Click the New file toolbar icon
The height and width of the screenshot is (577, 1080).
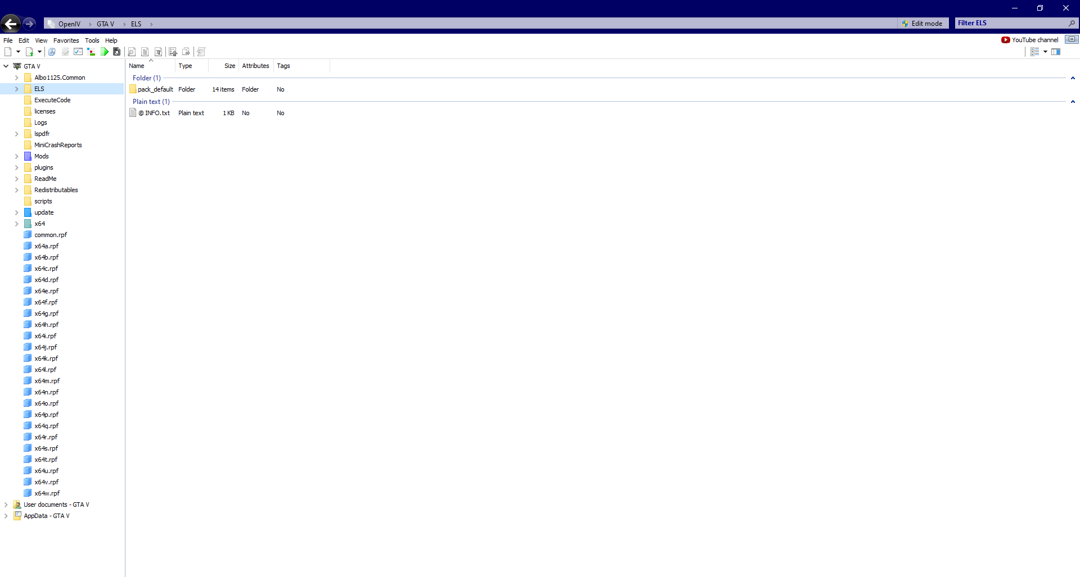click(8, 52)
